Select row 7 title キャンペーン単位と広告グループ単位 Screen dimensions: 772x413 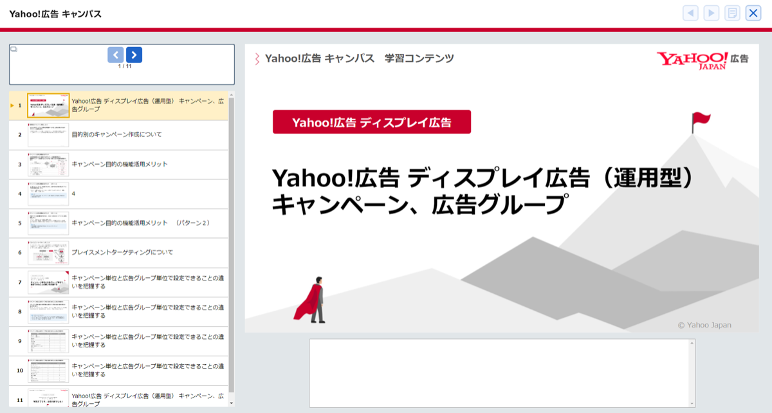pos(148,282)
